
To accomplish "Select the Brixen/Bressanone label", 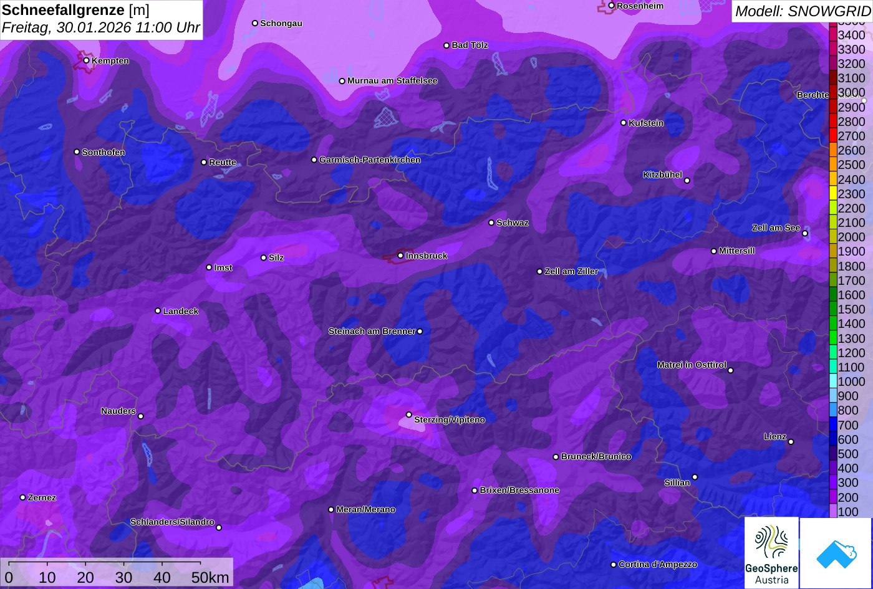I will [x=519, y=491].
